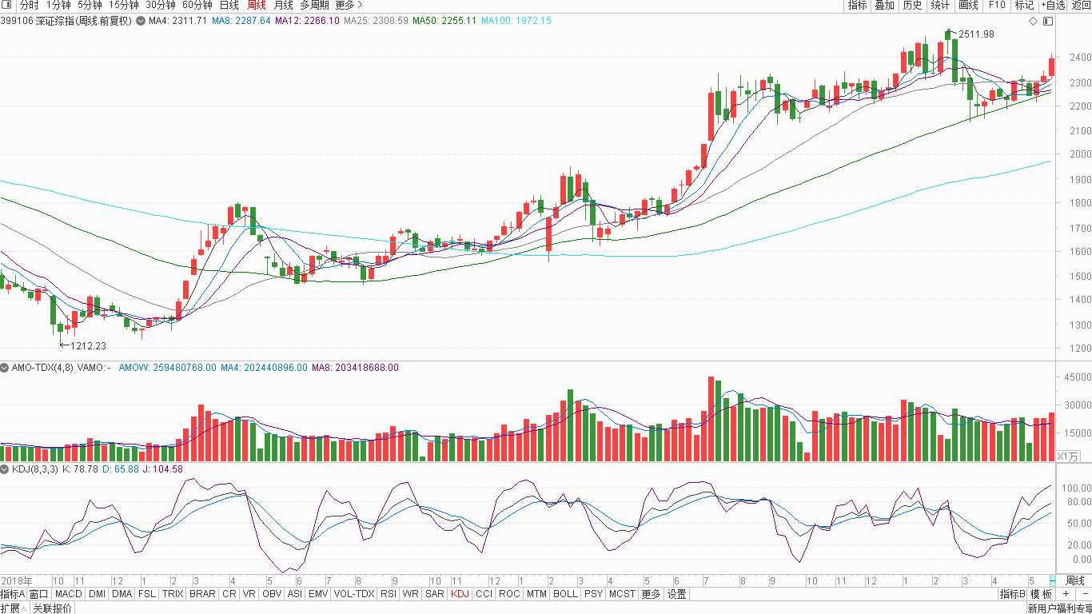Click the 叠加 overlay button

click(x=884, y=5)
